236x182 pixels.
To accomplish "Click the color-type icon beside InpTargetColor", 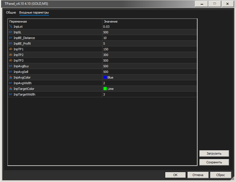I will (x=10, y=89).
